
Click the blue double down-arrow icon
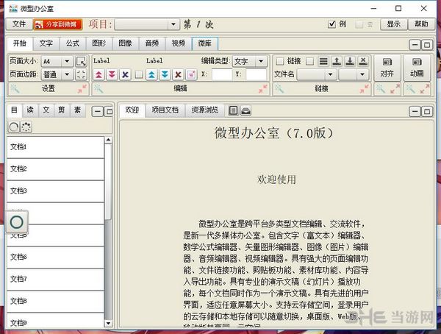tap(165, 74)
